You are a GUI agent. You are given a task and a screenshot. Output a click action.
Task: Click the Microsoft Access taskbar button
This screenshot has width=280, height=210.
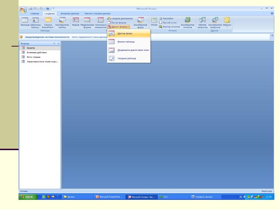pyautogui.click(x=142, y=197)
